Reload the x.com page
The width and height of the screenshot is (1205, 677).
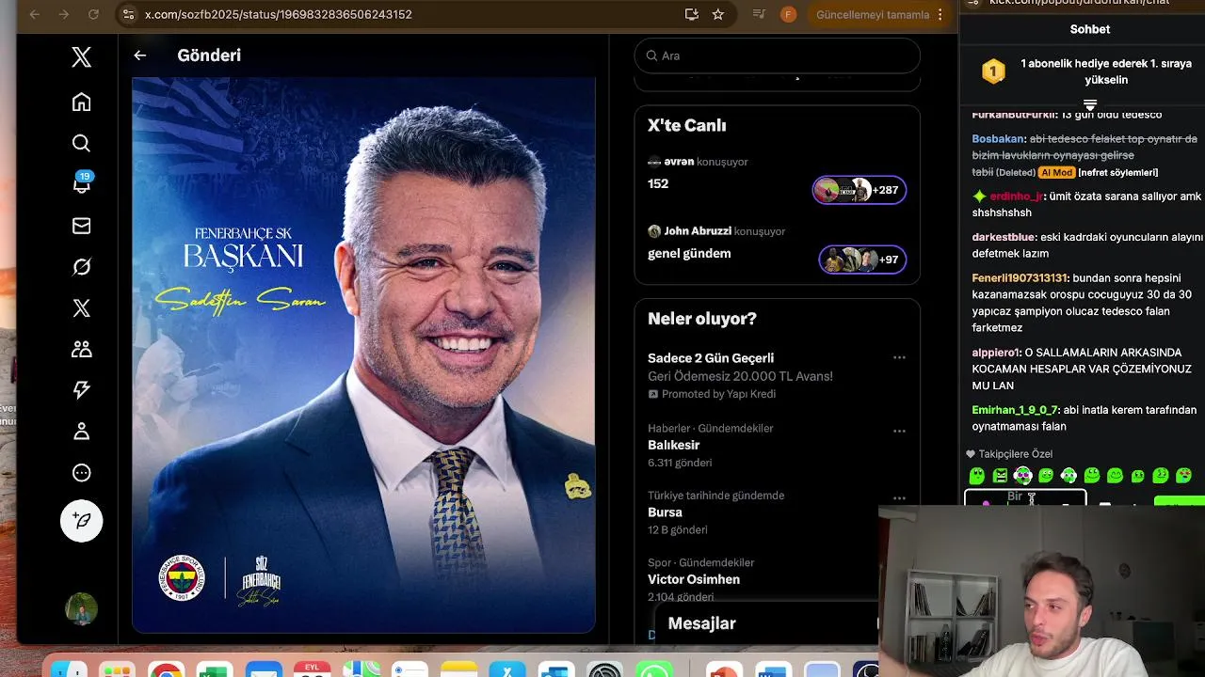[93, 14]
